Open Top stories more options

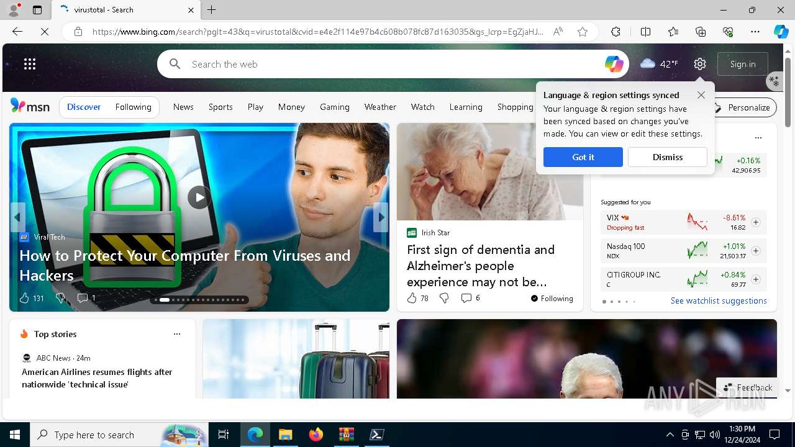click(x=177, y=334)
